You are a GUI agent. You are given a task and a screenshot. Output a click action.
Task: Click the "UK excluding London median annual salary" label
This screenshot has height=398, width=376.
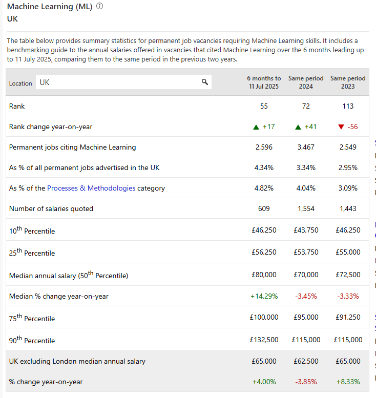(x=77, y=361)
